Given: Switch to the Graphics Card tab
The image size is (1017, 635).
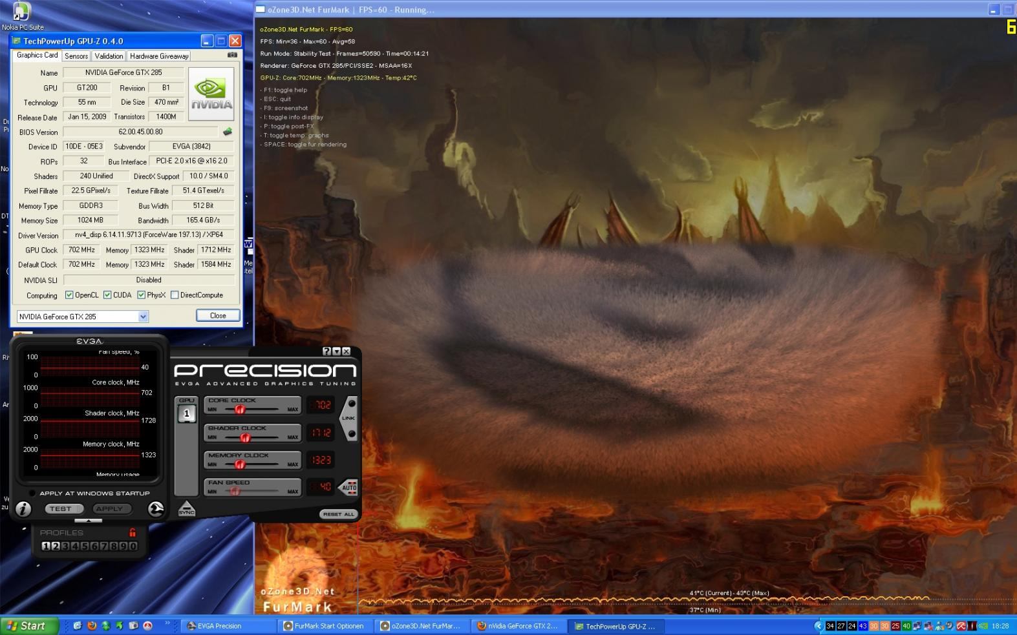Looking at the screenshot, I should point(37,56).
